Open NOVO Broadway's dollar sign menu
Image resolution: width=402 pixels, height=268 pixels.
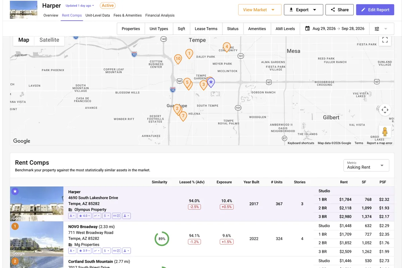coord(107,251)
